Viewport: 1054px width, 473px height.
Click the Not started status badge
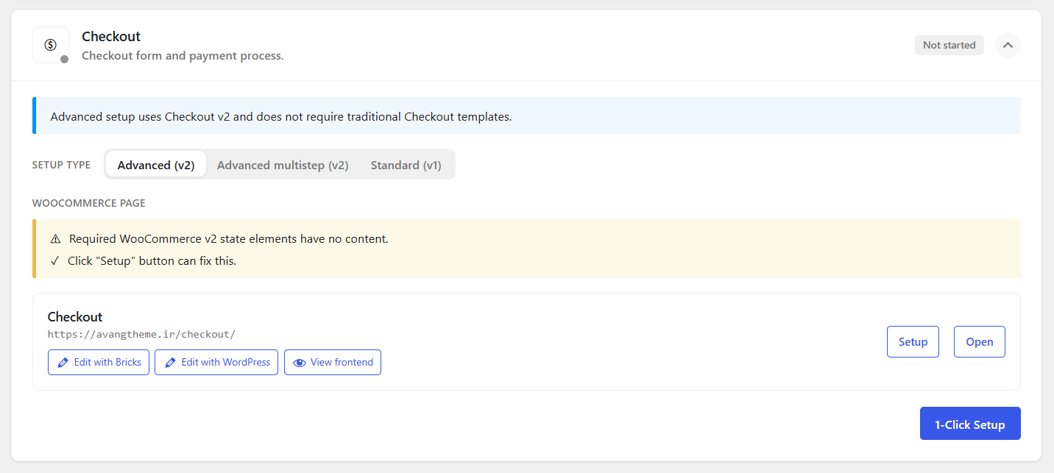click(949, 45)
